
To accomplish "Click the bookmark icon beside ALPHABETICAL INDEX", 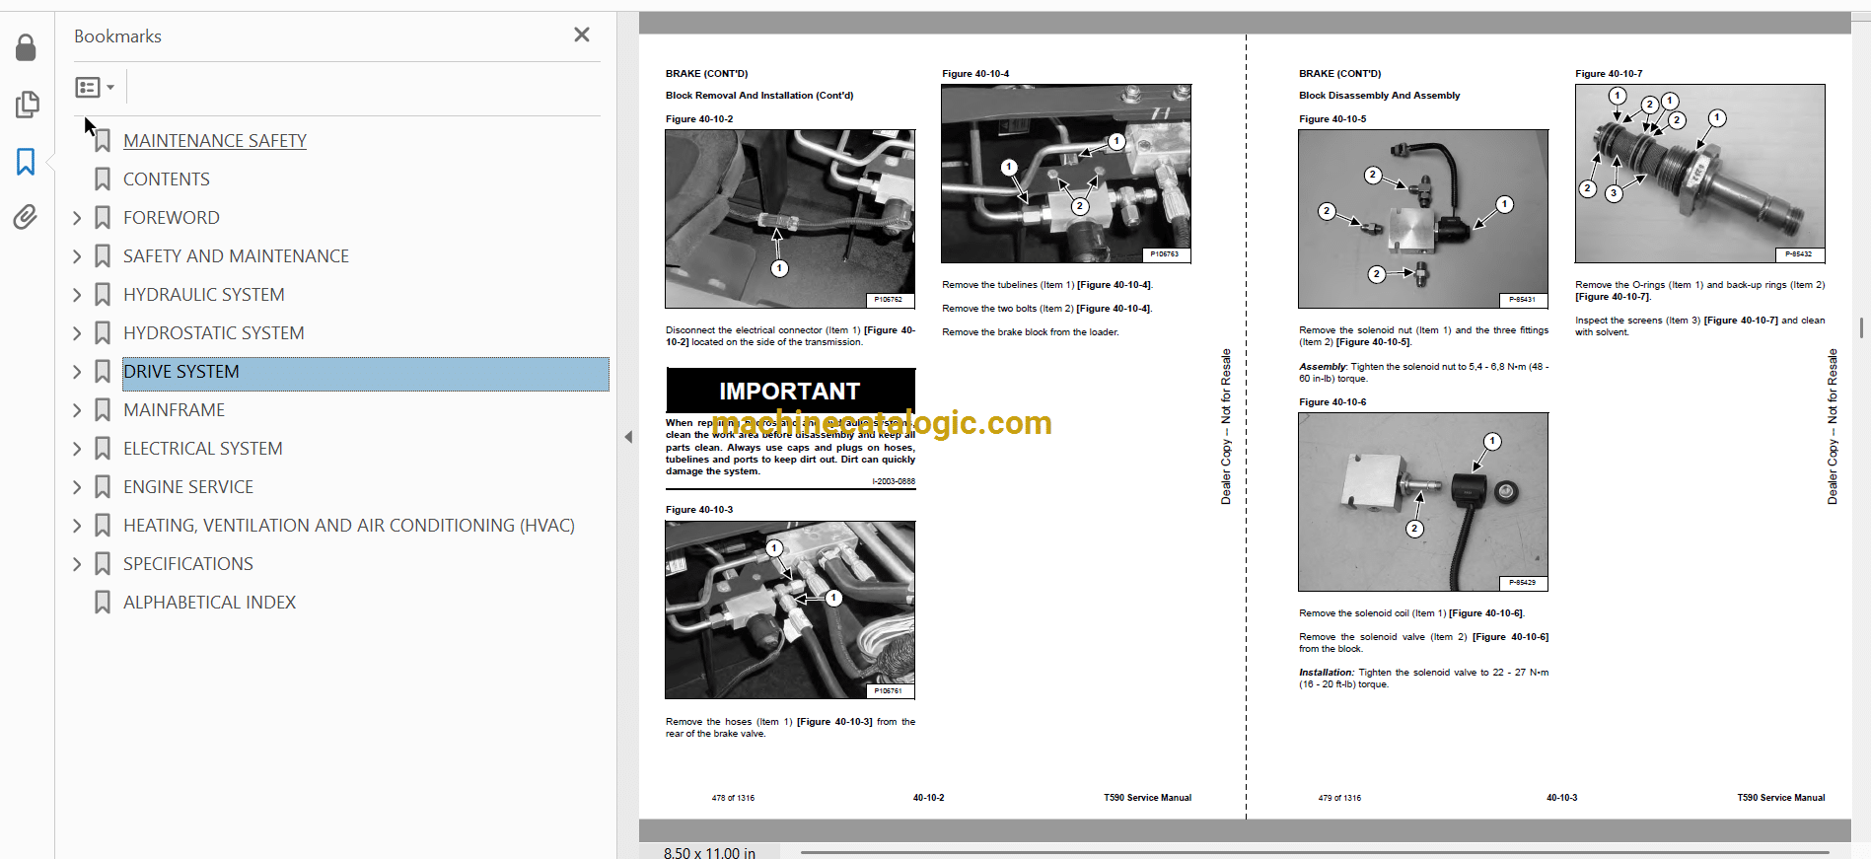I will [x=103, y=603].
